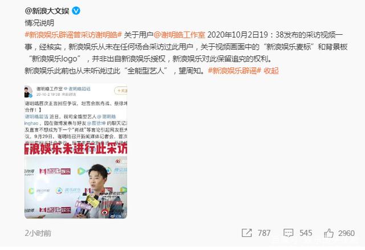Visit the @谢明皓工作室 mention
This screenshot has height=250, width=365.
pos(180,35)
